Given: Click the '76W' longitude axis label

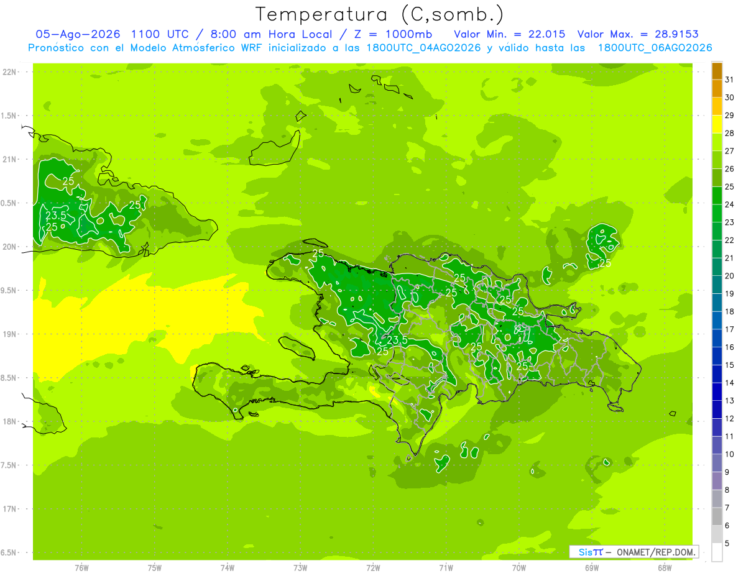Looking at the screenshot, I should 81,568.
